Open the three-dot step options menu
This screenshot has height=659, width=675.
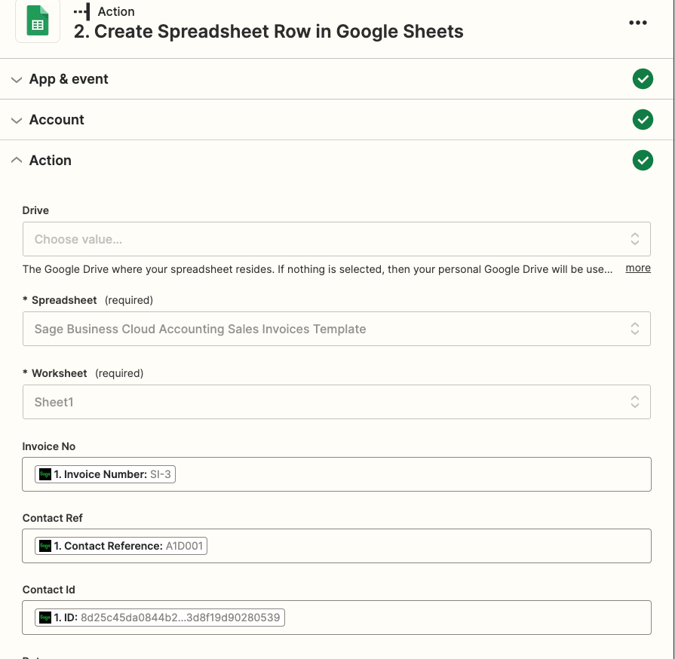[637, 23]
